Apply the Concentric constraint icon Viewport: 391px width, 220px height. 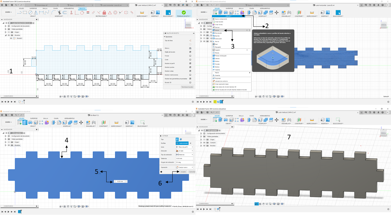pyautogui.click(x=115, y=13)
